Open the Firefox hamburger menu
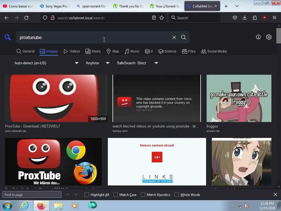Screen dimensions: 281x211 [x=274, y=18]
